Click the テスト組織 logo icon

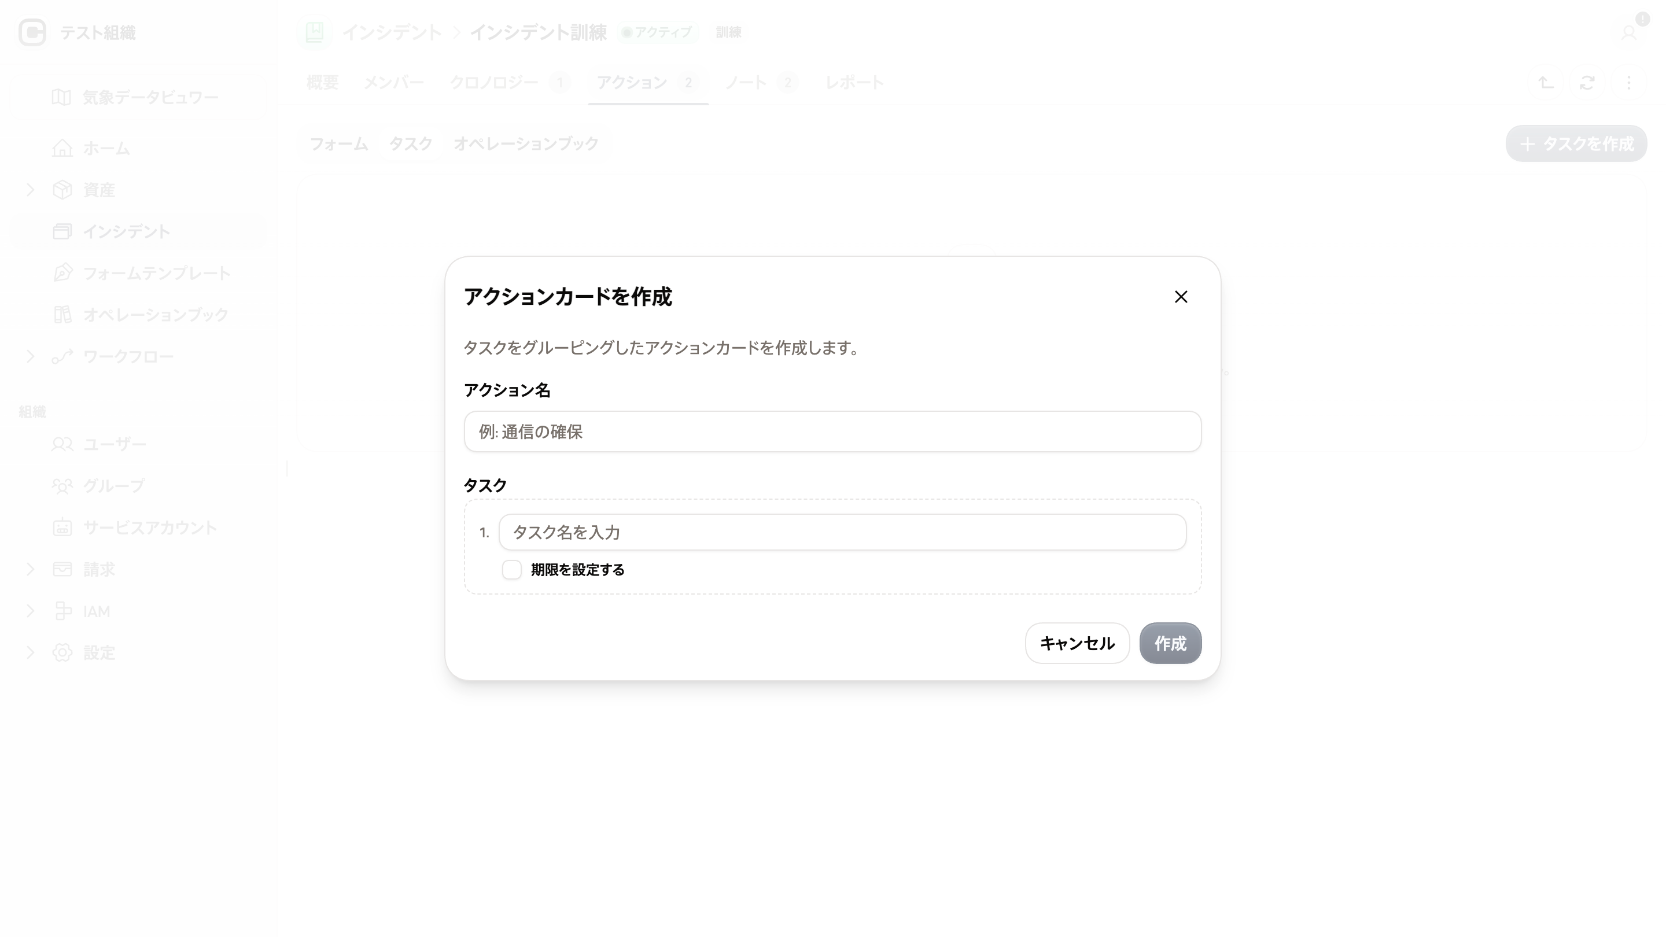click(32, 32)
